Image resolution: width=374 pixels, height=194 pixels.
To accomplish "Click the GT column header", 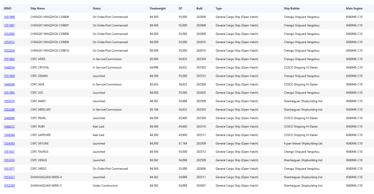I will click(x=180, y=8).
